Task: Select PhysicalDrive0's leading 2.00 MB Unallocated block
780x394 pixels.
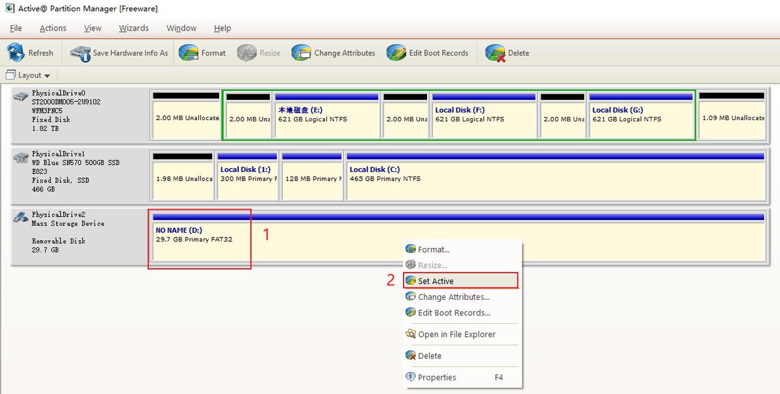Action: tap(186, 115)
